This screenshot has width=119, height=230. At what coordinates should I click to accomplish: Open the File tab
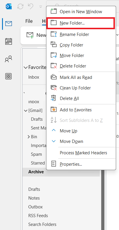click(x=29, y=21)
